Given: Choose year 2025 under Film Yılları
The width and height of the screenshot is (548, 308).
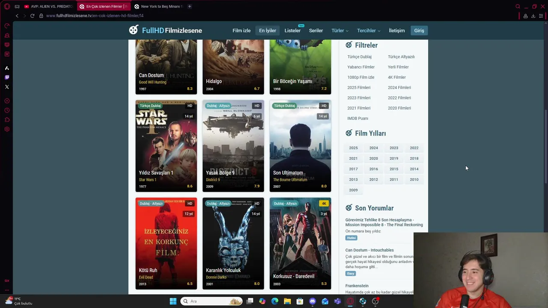Looking at the screenshot, I should pyautogui.click(x=353, y=148).
